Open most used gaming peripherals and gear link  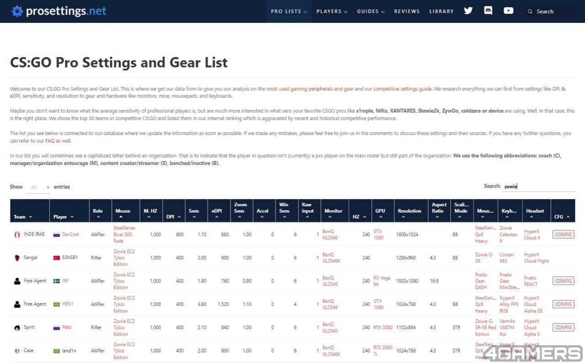(x=310, y=89)
